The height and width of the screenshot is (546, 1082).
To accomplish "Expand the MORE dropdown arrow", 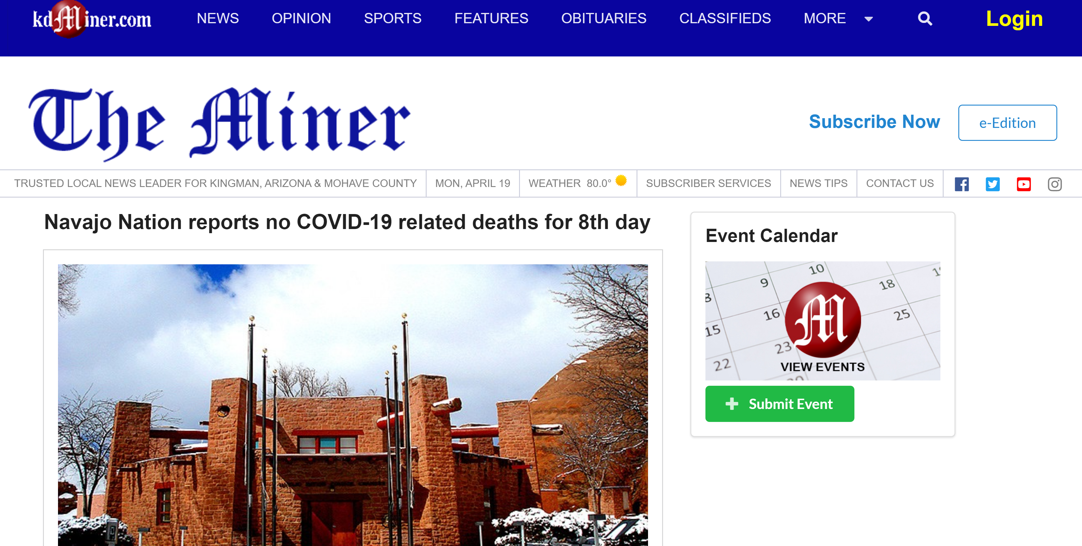I will click(x=869, y=19).
